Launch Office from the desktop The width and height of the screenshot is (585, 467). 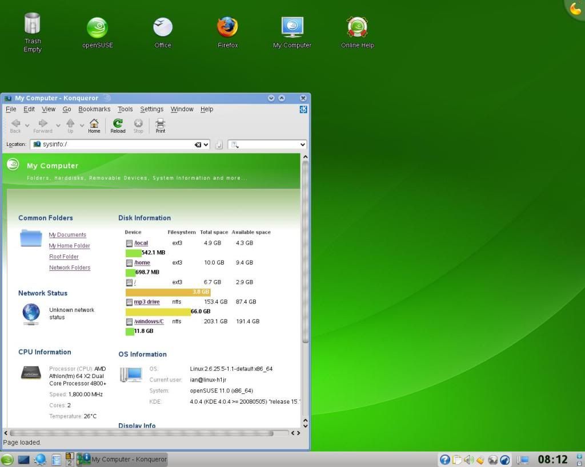[163, 33]
